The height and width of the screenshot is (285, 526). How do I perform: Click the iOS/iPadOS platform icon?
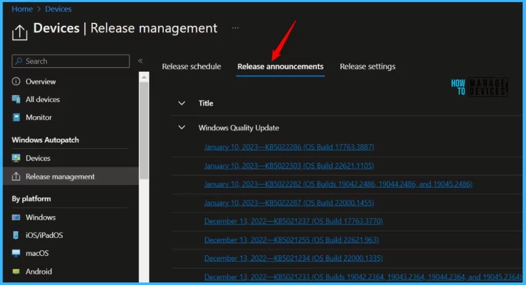pyautogui.click(x=16, y=235)
